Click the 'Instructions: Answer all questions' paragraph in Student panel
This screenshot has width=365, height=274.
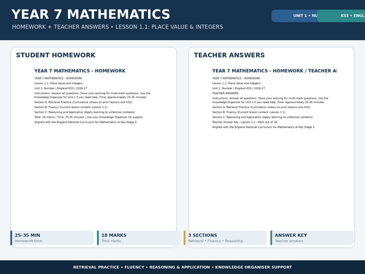coord(92,95)
